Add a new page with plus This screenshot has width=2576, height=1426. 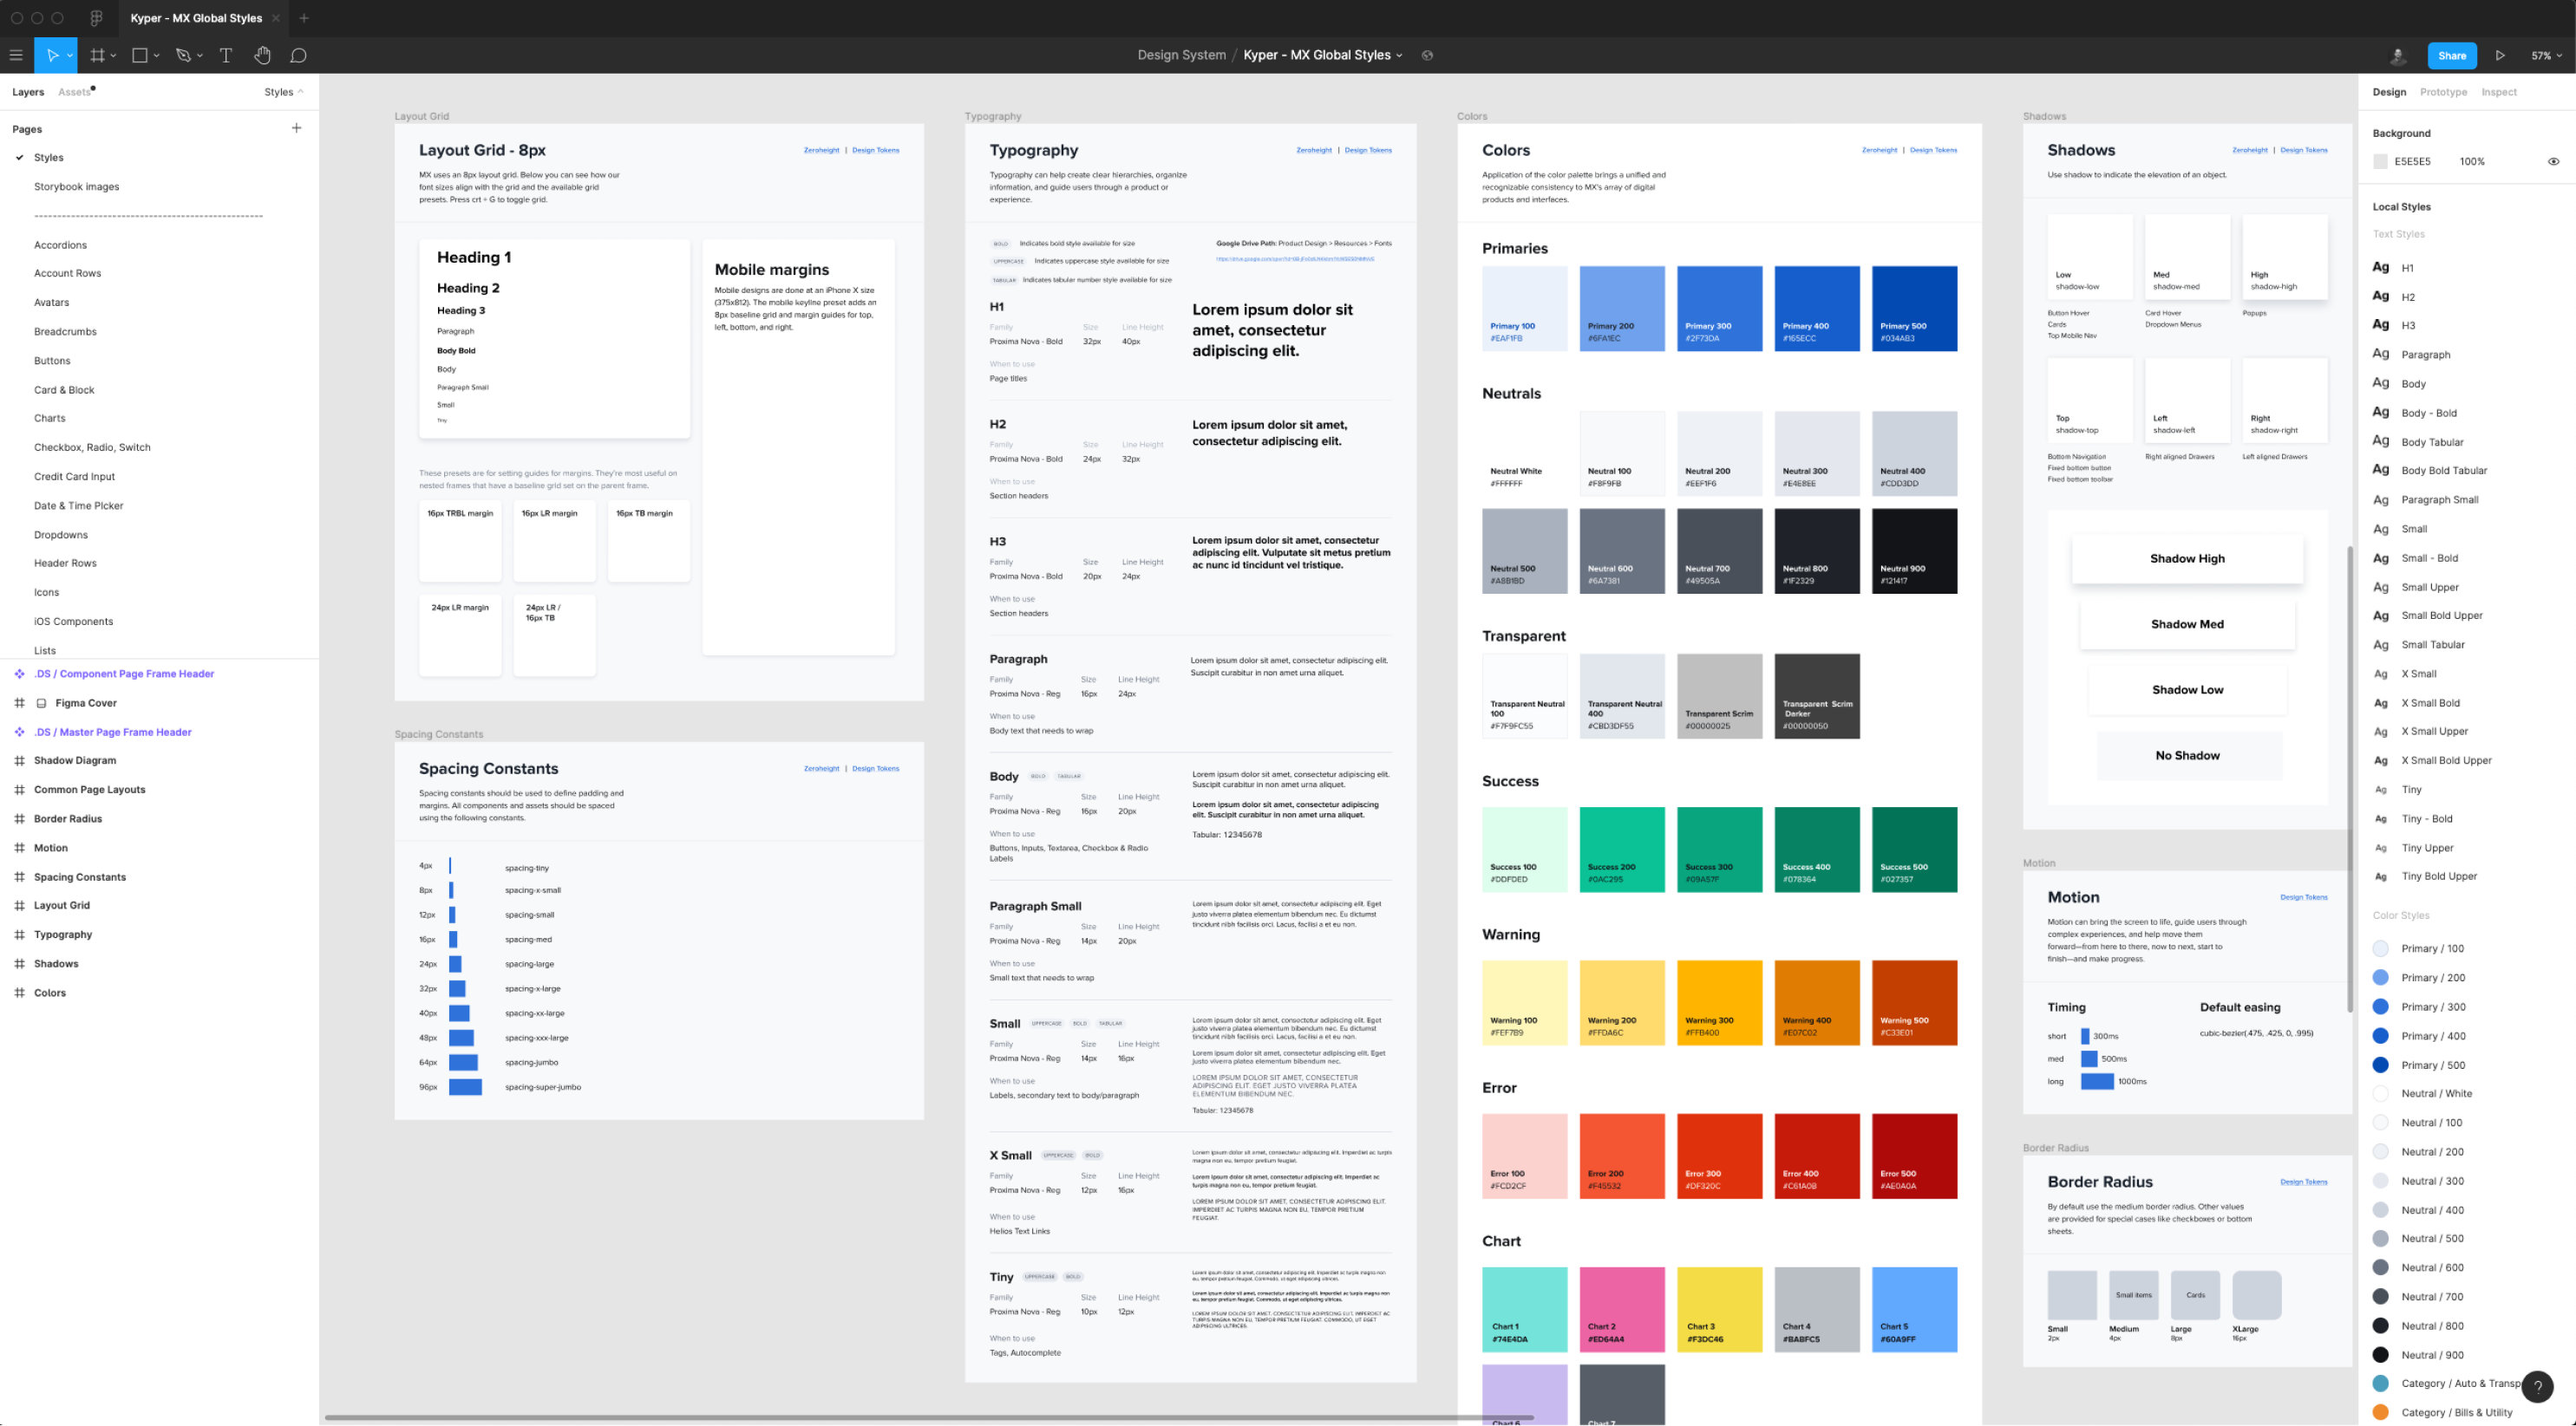tap(296, 128)
